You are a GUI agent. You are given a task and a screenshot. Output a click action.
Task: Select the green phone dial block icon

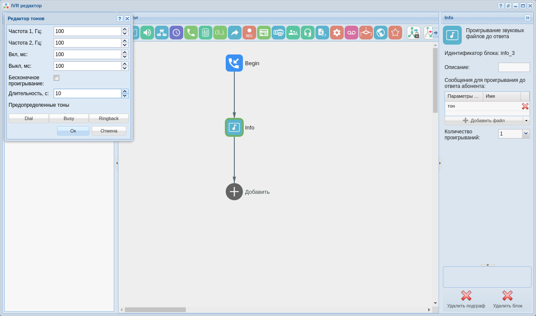191,33
